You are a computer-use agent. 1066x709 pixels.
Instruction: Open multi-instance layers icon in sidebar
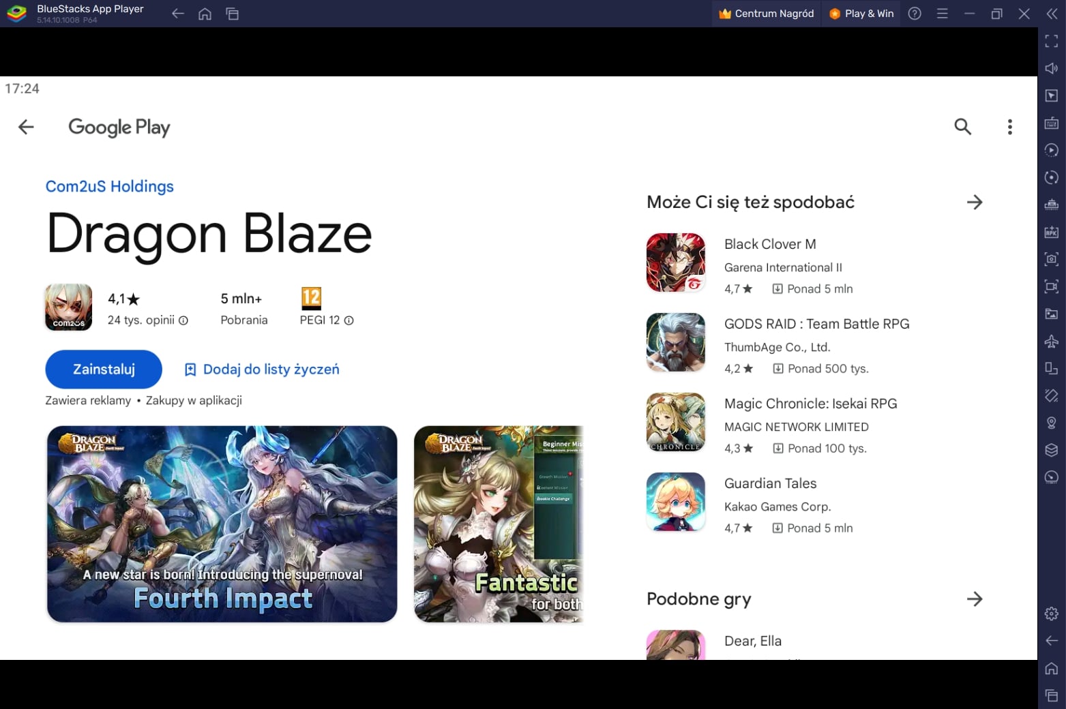pos(1052,450)
